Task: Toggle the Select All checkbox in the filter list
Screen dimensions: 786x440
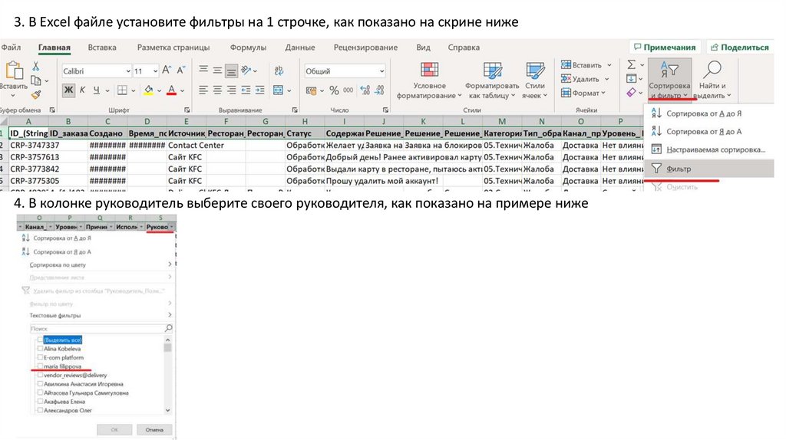Action: point(41,339)
